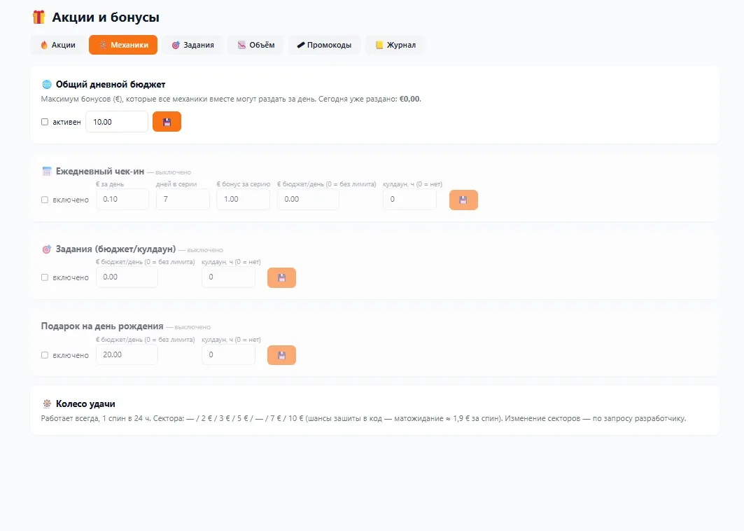Click the €0,00 amount already distributed today

tap(409, 99)
